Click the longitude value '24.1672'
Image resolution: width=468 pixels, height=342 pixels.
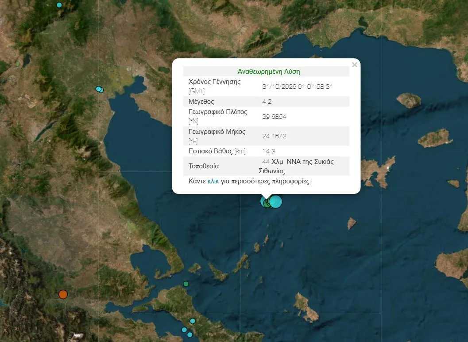[x=275, y=136]
